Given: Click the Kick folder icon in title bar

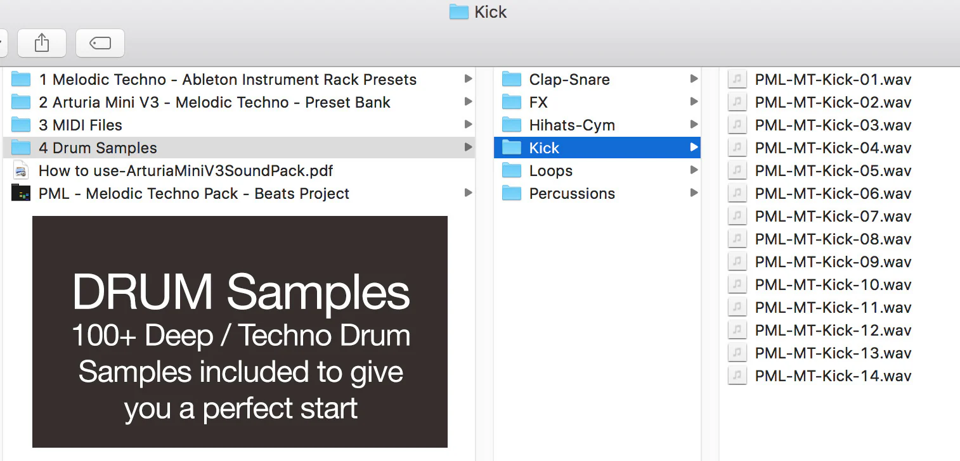Looking at the screenshot, I should [x=458, y=12].
